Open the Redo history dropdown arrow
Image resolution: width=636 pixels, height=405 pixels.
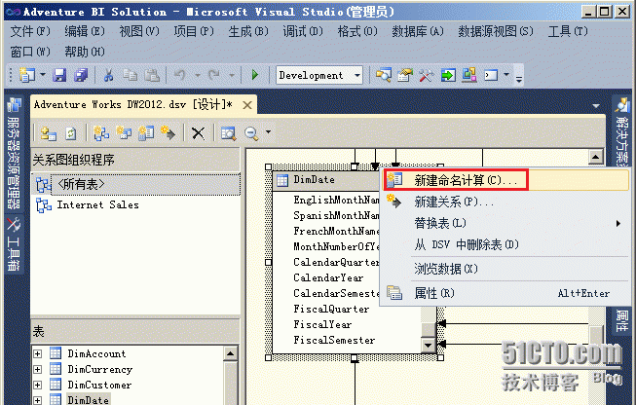pyautogui.click(x=231, y=75)
